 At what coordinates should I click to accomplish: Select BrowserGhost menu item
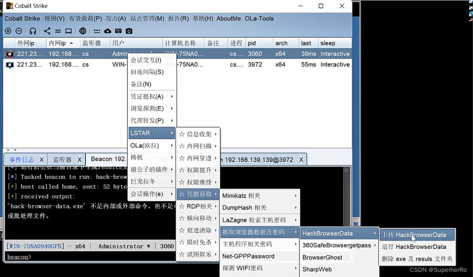339,257
